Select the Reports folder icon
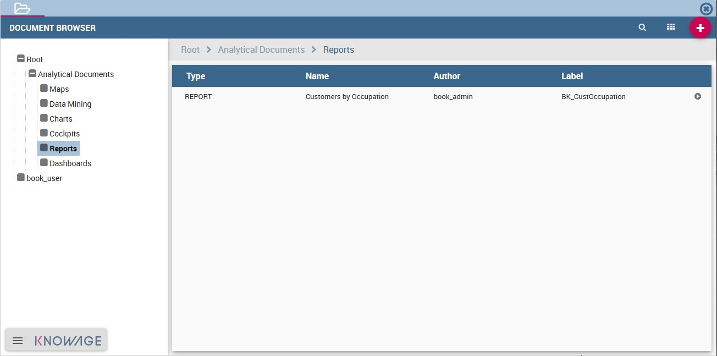 44,147
